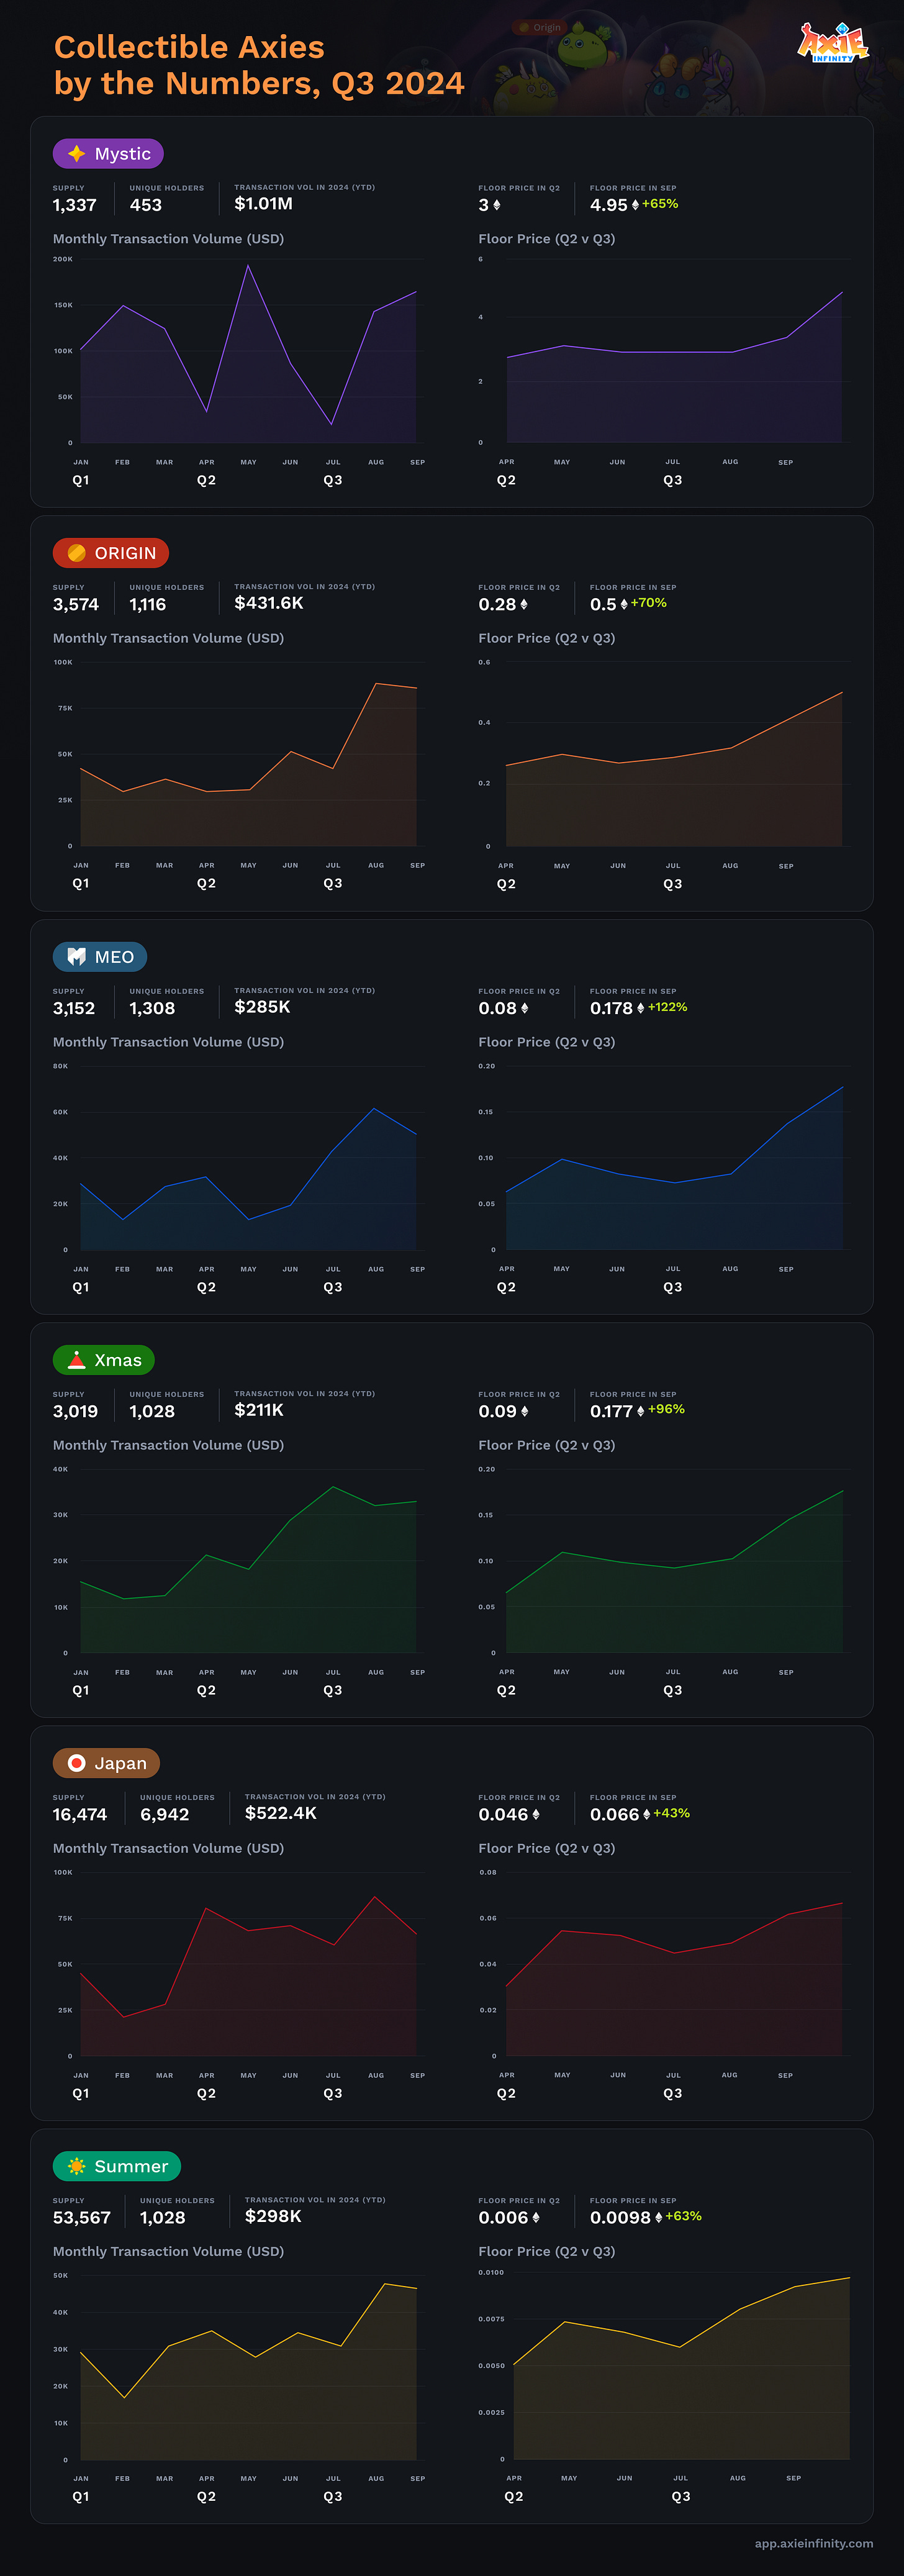
Task: Click the MEO logo icon
Action: click(x=76, y=957)
